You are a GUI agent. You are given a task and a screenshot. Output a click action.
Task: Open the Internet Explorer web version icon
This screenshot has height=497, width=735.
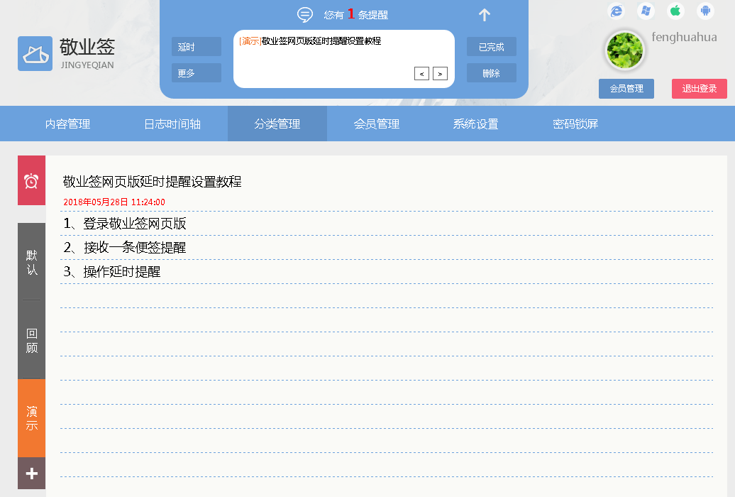pyautogui.click(x=617, y=11)
